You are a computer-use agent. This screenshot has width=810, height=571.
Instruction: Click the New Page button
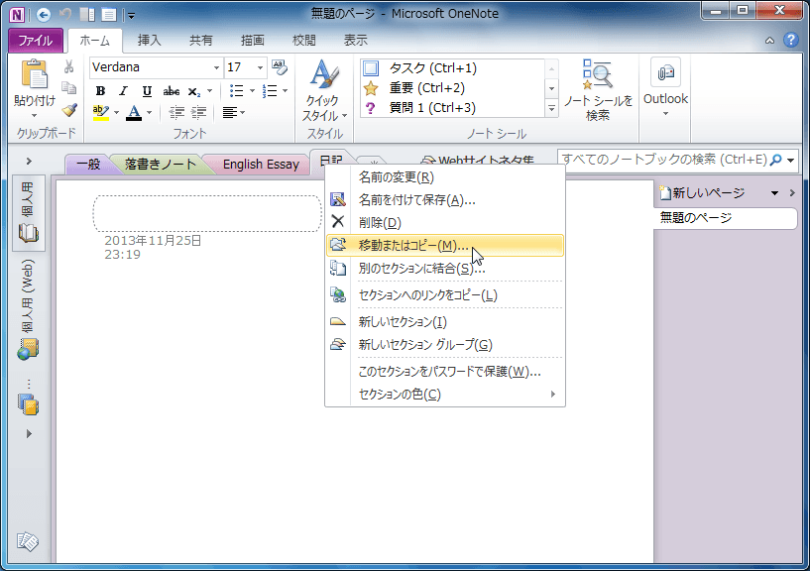click(x=703, y=193)
